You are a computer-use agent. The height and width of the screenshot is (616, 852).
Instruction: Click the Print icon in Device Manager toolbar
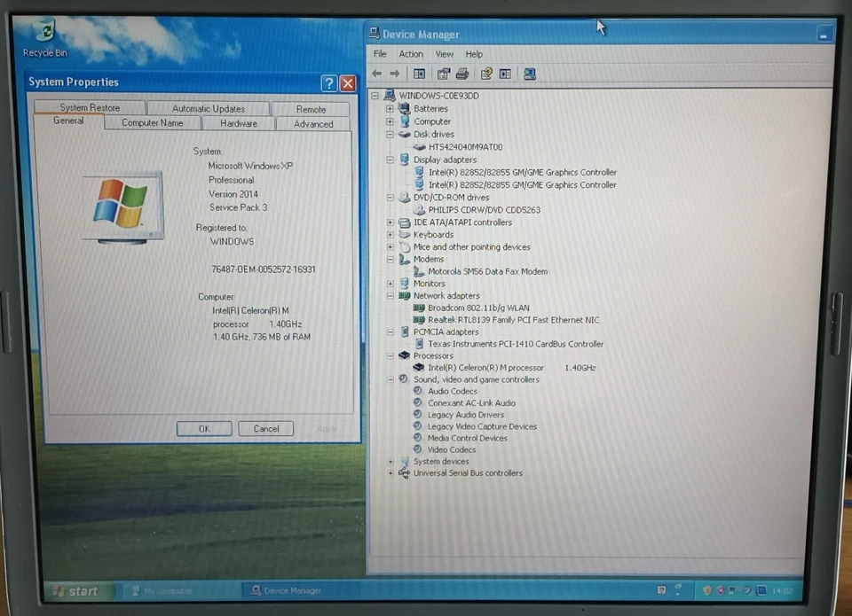[461, 74]
